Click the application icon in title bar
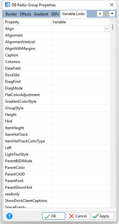 click(8, 5)
